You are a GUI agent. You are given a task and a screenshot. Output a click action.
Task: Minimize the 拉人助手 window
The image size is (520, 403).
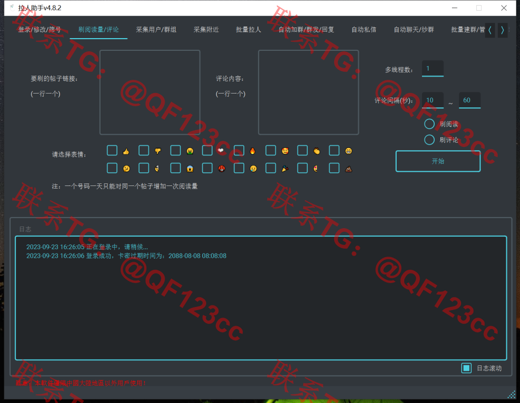454,8
